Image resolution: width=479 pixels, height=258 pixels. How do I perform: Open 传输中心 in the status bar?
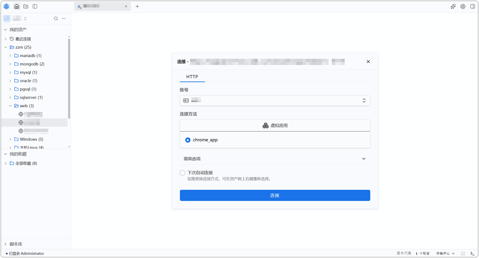pos(445,253)
